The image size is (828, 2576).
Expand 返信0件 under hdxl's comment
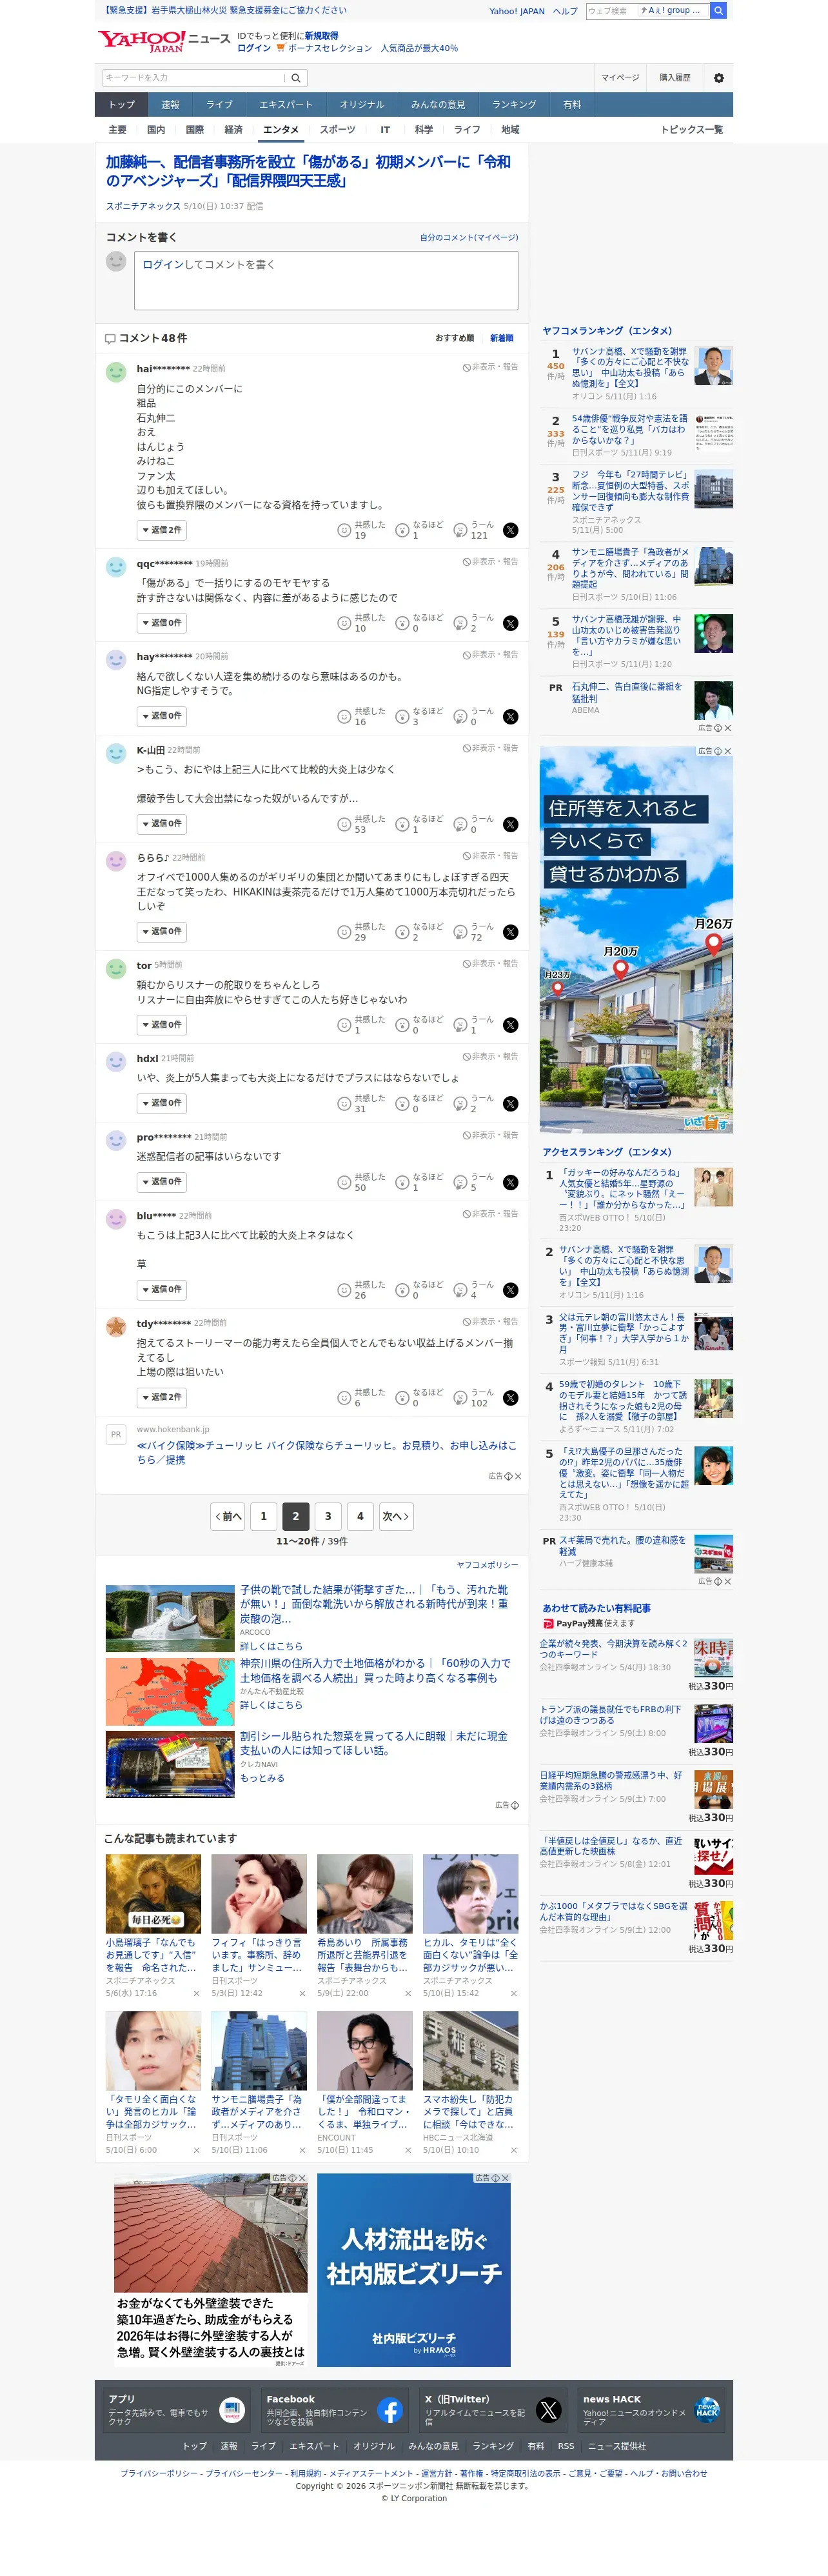click(x=161, y=1104)
